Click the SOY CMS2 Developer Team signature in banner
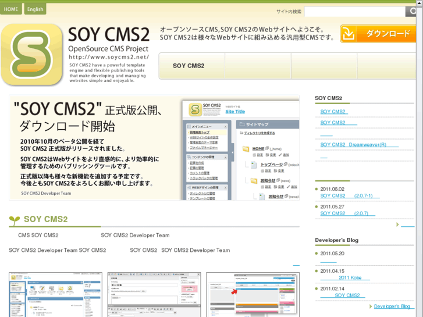 point(46,194)
